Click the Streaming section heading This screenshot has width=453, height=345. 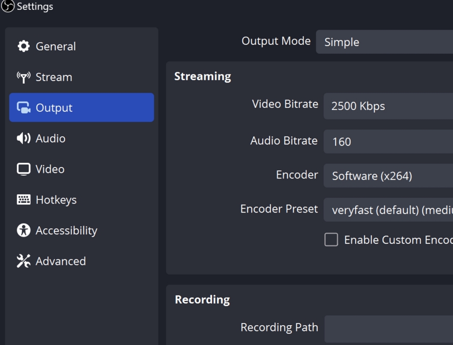pyautogui.click(x=202, y=76)
